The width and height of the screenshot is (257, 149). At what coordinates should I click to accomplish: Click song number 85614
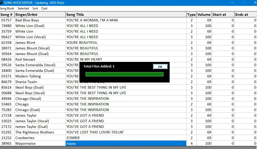(x=7, y=87)
